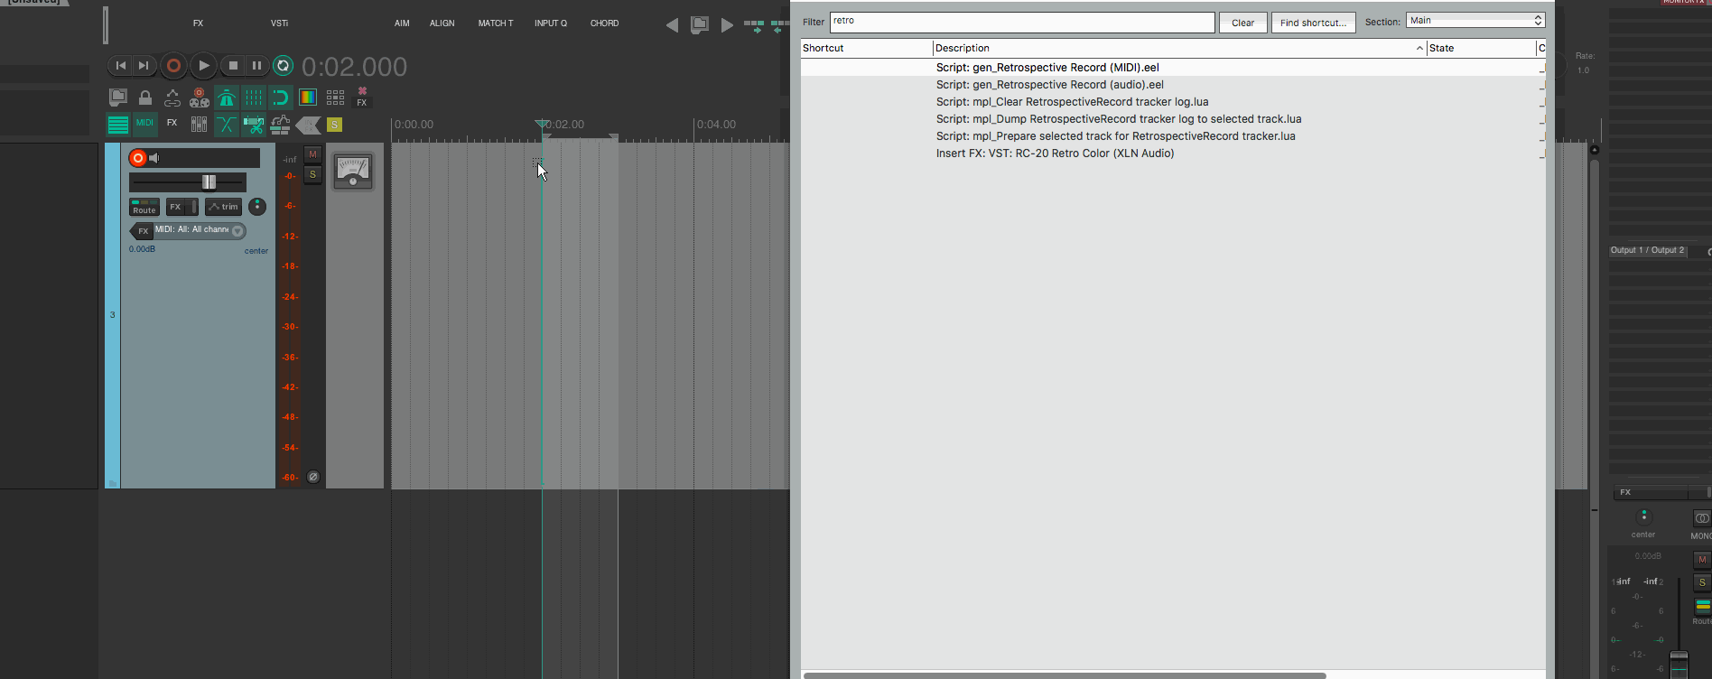Start playback with the Play button
Screen dimensions: 1712x679
[203, 65]
